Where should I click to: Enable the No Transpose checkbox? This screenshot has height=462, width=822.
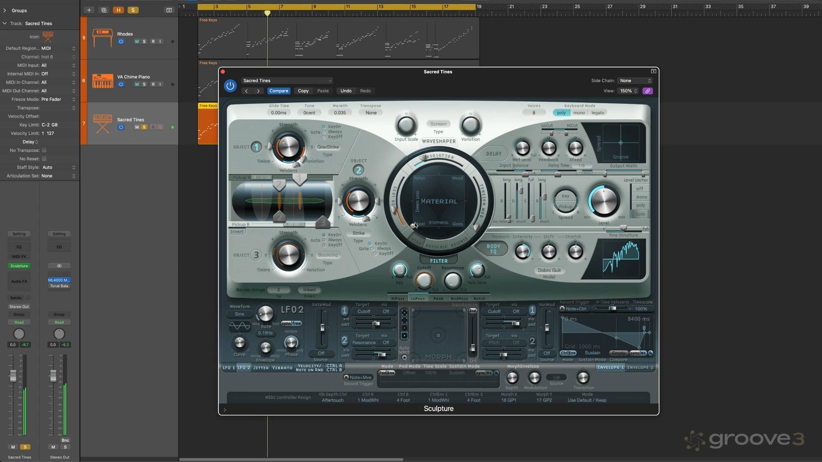[x=44, y=151]
